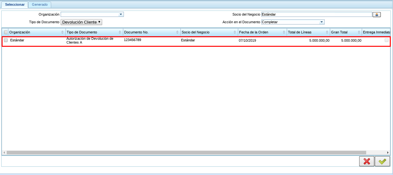Sort by the Fecha de la Orden column arrows

click(x=284, y=32)
